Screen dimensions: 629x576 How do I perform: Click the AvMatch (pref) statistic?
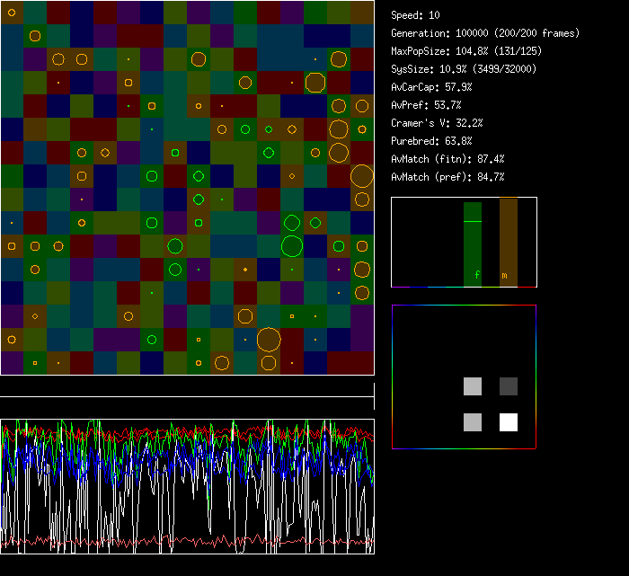click(x=447, y=177)
